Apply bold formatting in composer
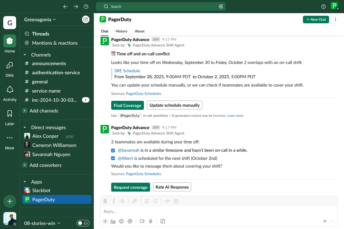Image resolution: width=344 pixels, height=229 pixels. pyautogui.click(x=105, y=201)
